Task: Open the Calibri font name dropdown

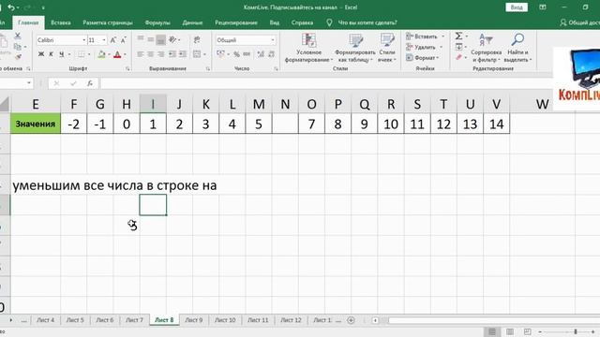Action: point(83,40)
